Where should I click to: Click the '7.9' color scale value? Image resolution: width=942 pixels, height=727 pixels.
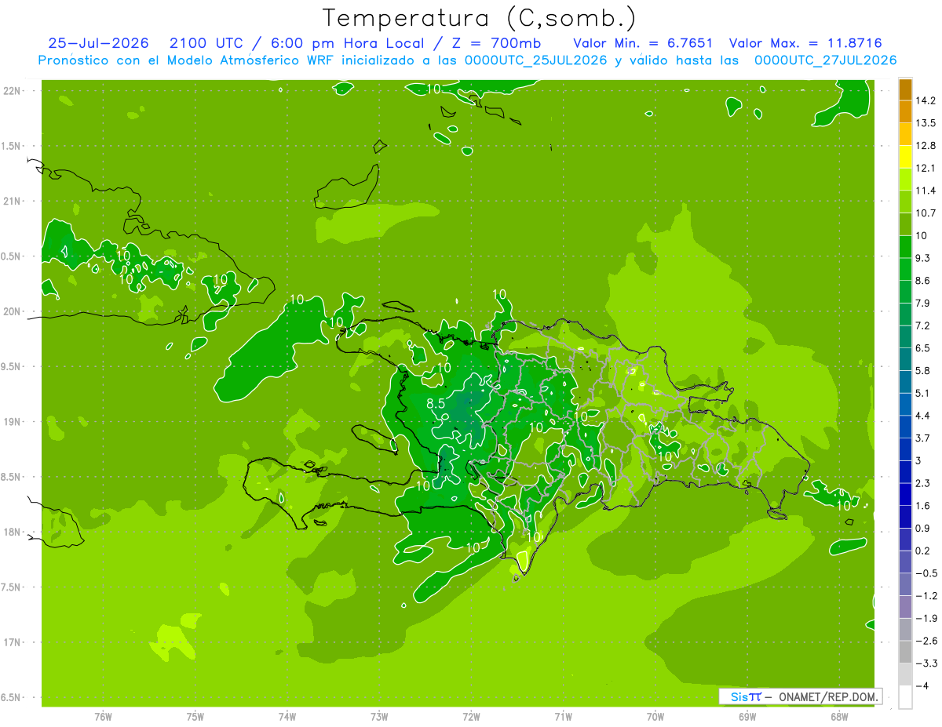(x=923, y=304)
